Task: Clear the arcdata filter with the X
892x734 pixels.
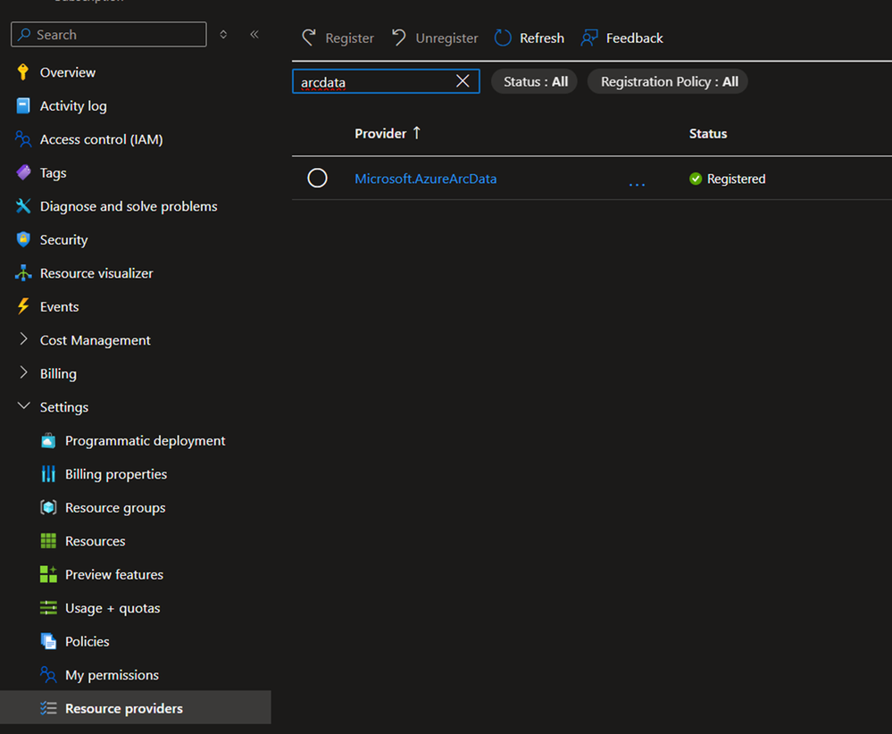Action: (x=463, y=81)
